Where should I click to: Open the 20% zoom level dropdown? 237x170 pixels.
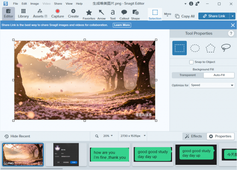(108, 136)
